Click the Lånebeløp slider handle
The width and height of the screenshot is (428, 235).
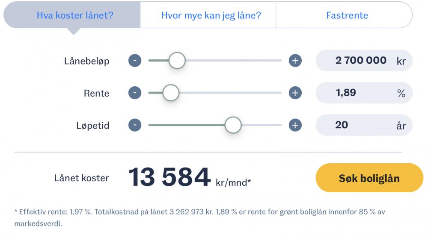point(177,61)
